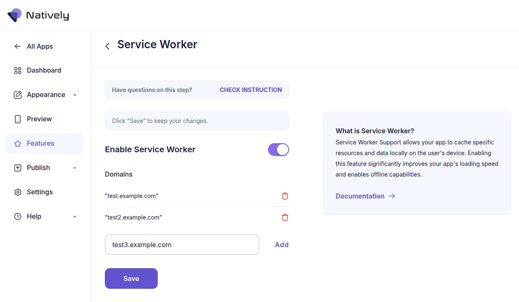
Task: Click Add to add the domain
Action: point(282,245)
